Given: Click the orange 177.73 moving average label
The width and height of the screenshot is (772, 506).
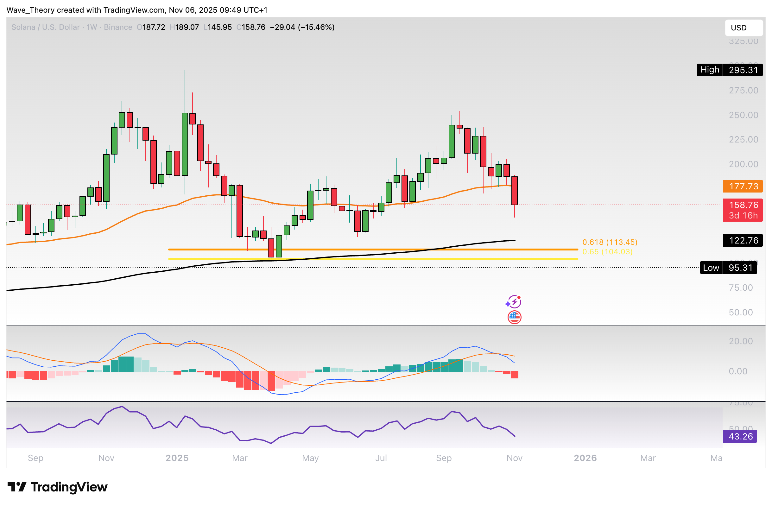Looking at the screenshot, I should pos(743,186).
